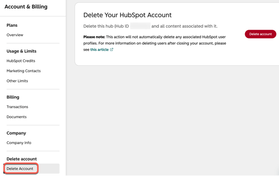Select HubSpot Credits in the sidebar

coord(21,61)
